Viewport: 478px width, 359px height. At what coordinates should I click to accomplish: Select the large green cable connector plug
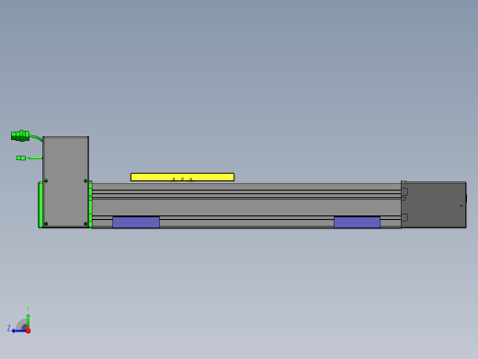click(x=20, y=135)
